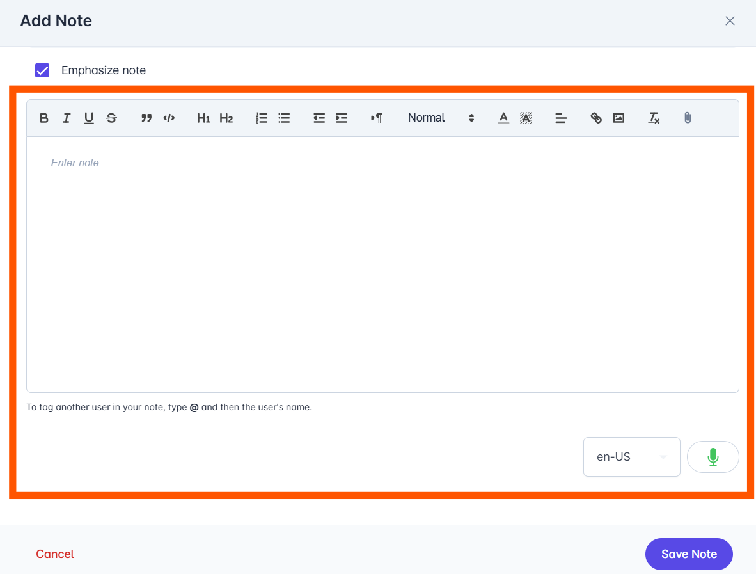Screen dimensions: 756x574
Task: Create a bulleted list
Action: (284, 118)
